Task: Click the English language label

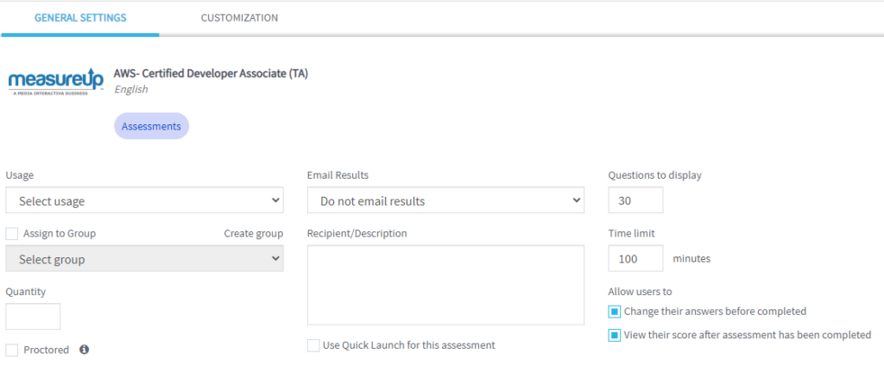Action: tap(131, 89)
